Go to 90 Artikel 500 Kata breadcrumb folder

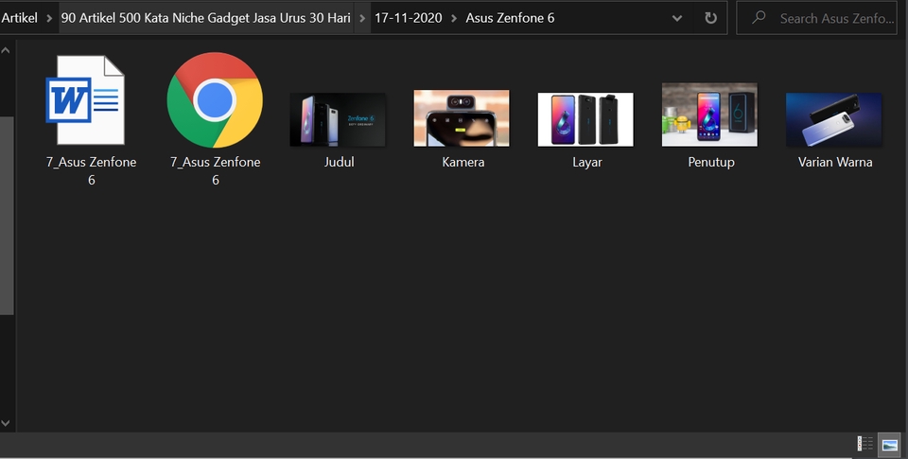tap(205, 18)
